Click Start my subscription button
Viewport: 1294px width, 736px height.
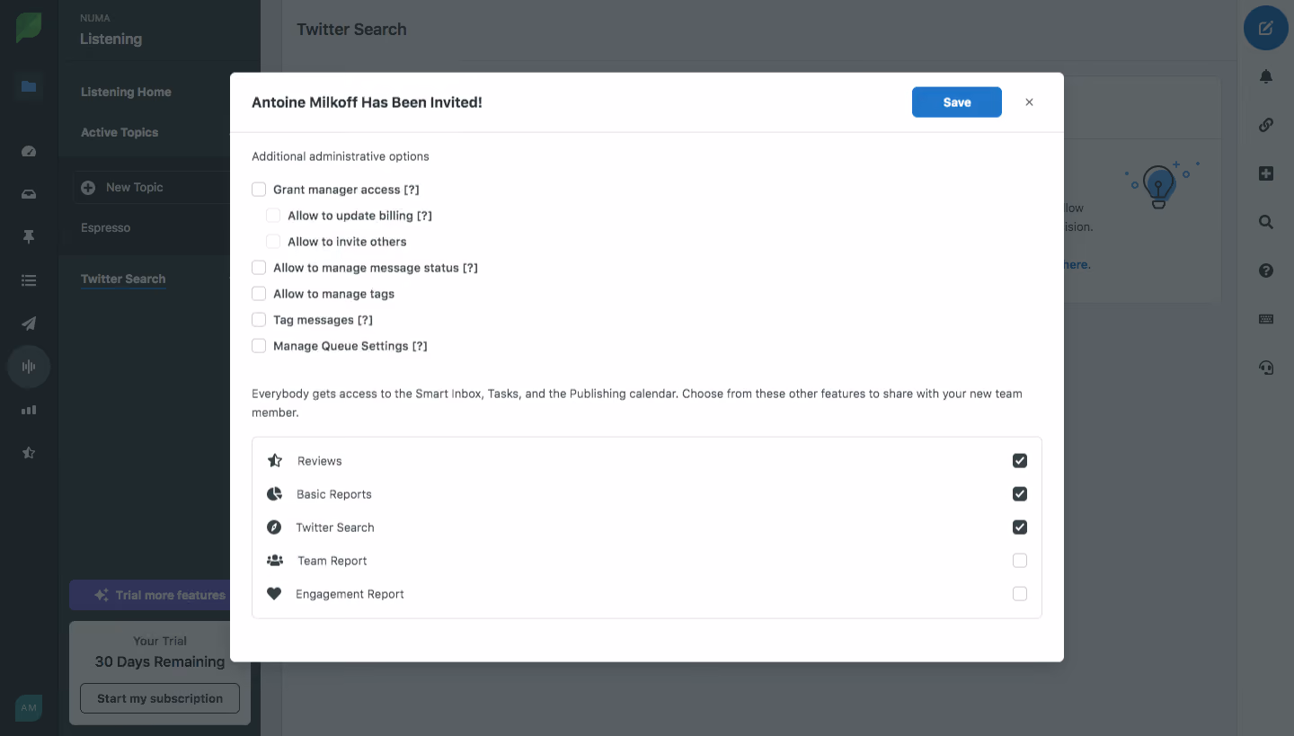click(x=160, y=698)
